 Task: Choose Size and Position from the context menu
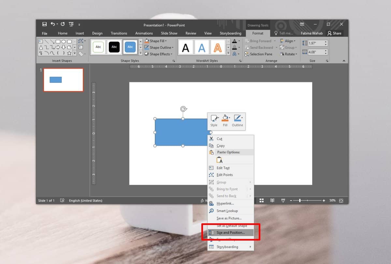coord(231,232)
